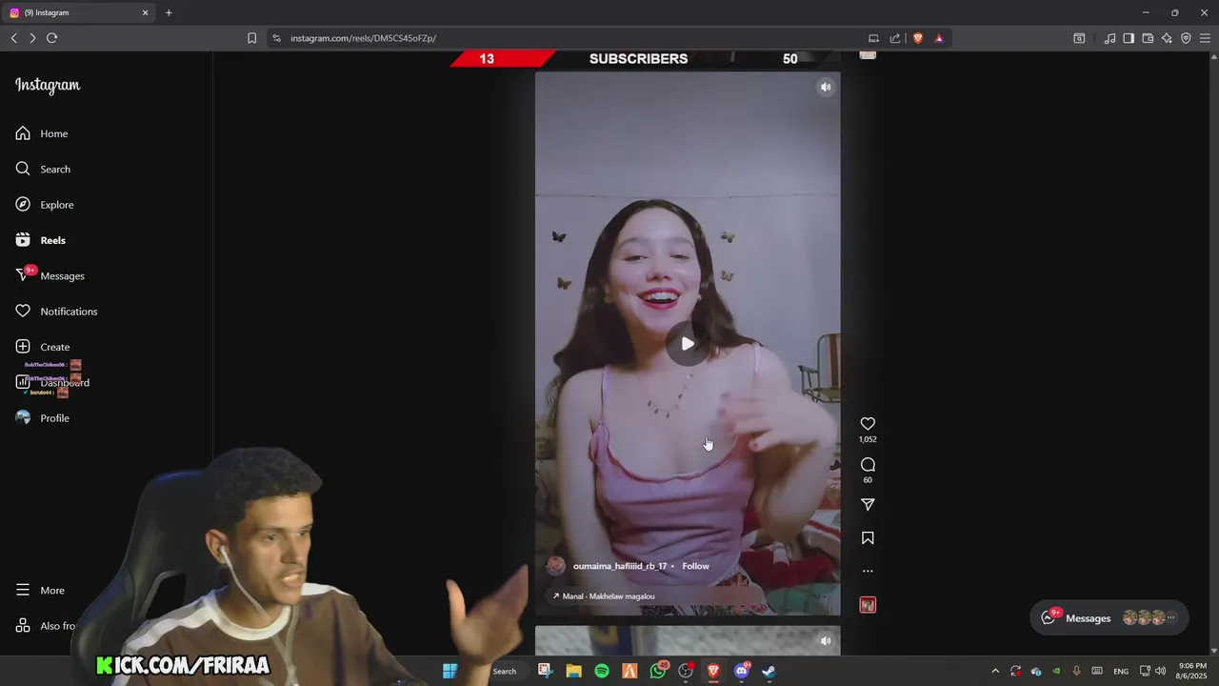Screen dimensions: 1219x686
Task: Open Steam from the taskbar
Action: tap(769, 671)
